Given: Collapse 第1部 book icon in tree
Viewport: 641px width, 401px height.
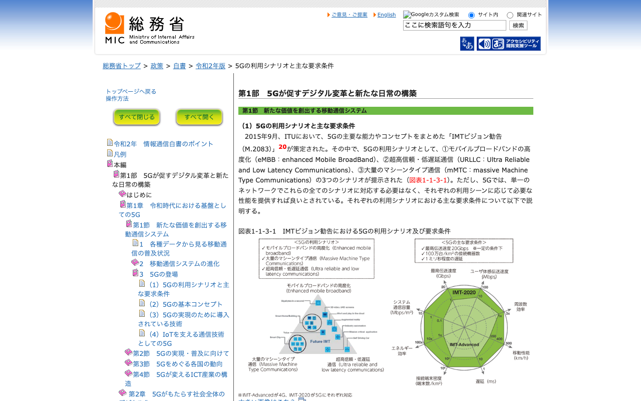Looking at the screenshot, I should [116, 174].
